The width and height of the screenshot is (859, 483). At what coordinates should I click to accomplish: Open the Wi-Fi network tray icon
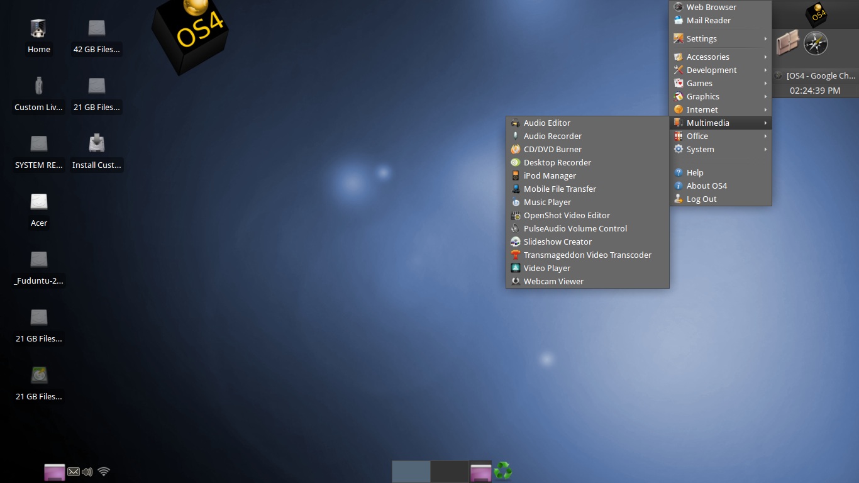pos(104,472)
